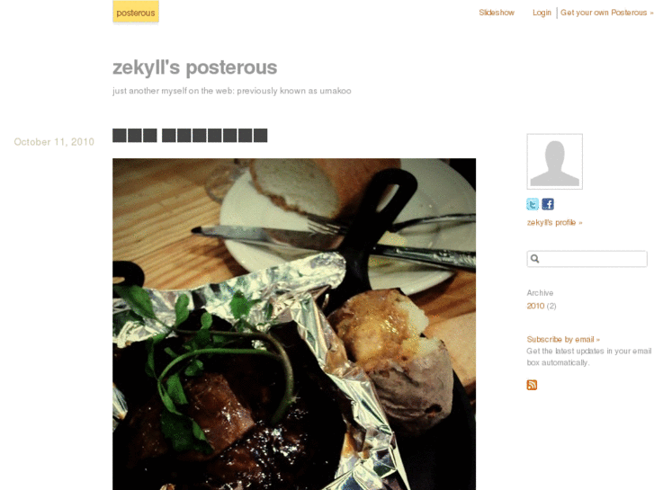Click the Archive heading in sidebar

point(540,293)
